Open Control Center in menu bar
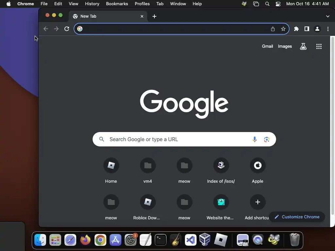Screen dimensions: 335x251 coord(278,4)
